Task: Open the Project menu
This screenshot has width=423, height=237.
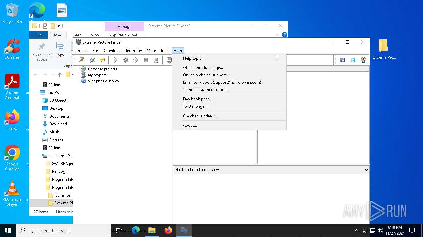Action: tap(81, 51)
